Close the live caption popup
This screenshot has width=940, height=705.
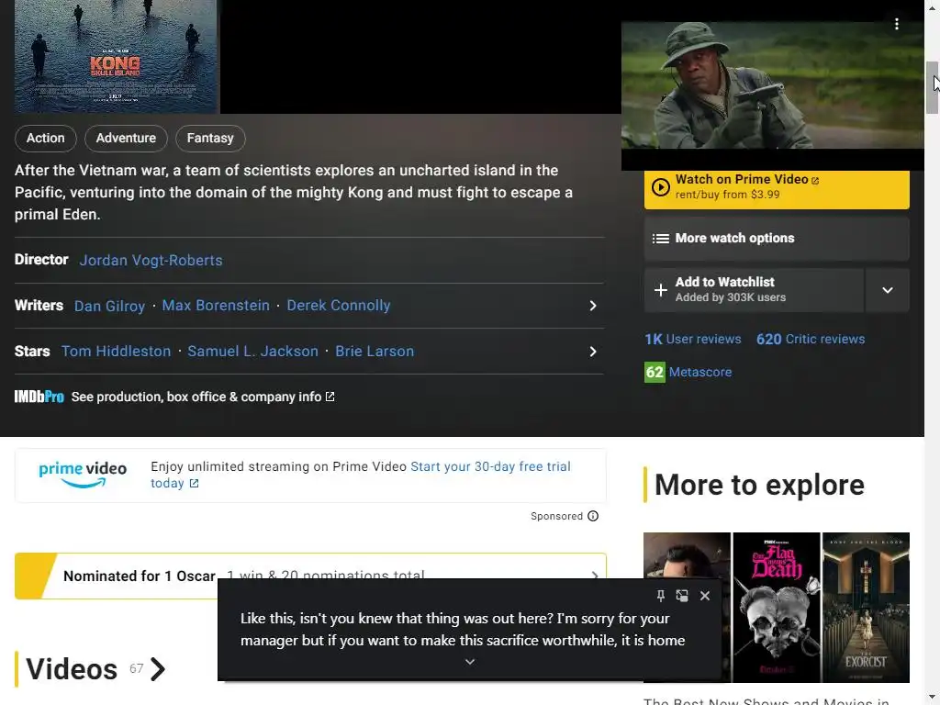705,595
